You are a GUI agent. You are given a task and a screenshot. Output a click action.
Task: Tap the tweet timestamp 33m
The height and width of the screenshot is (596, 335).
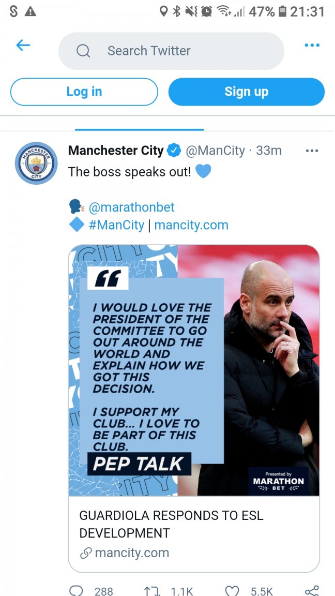[x=269, y=151]
